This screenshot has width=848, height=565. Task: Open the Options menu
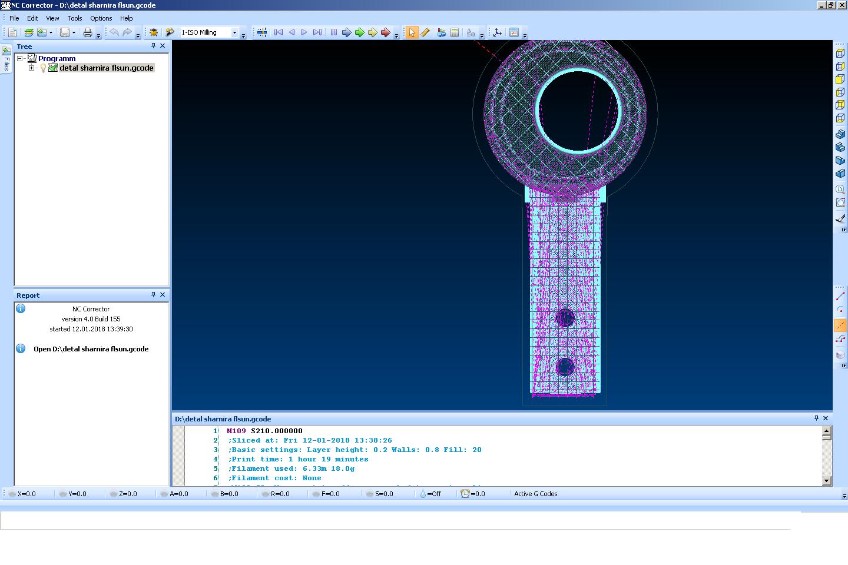[x=101, y=18]
